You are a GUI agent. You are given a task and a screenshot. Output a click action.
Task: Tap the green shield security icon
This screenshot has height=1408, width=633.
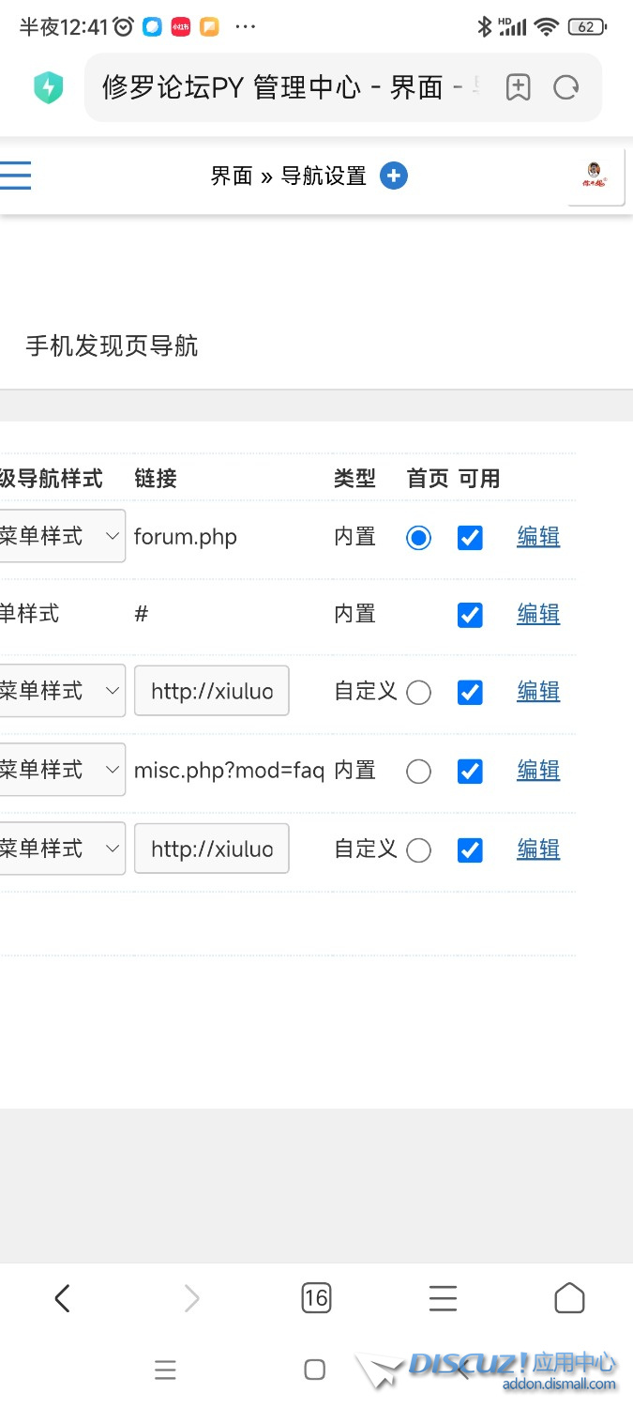click(48, 88)
